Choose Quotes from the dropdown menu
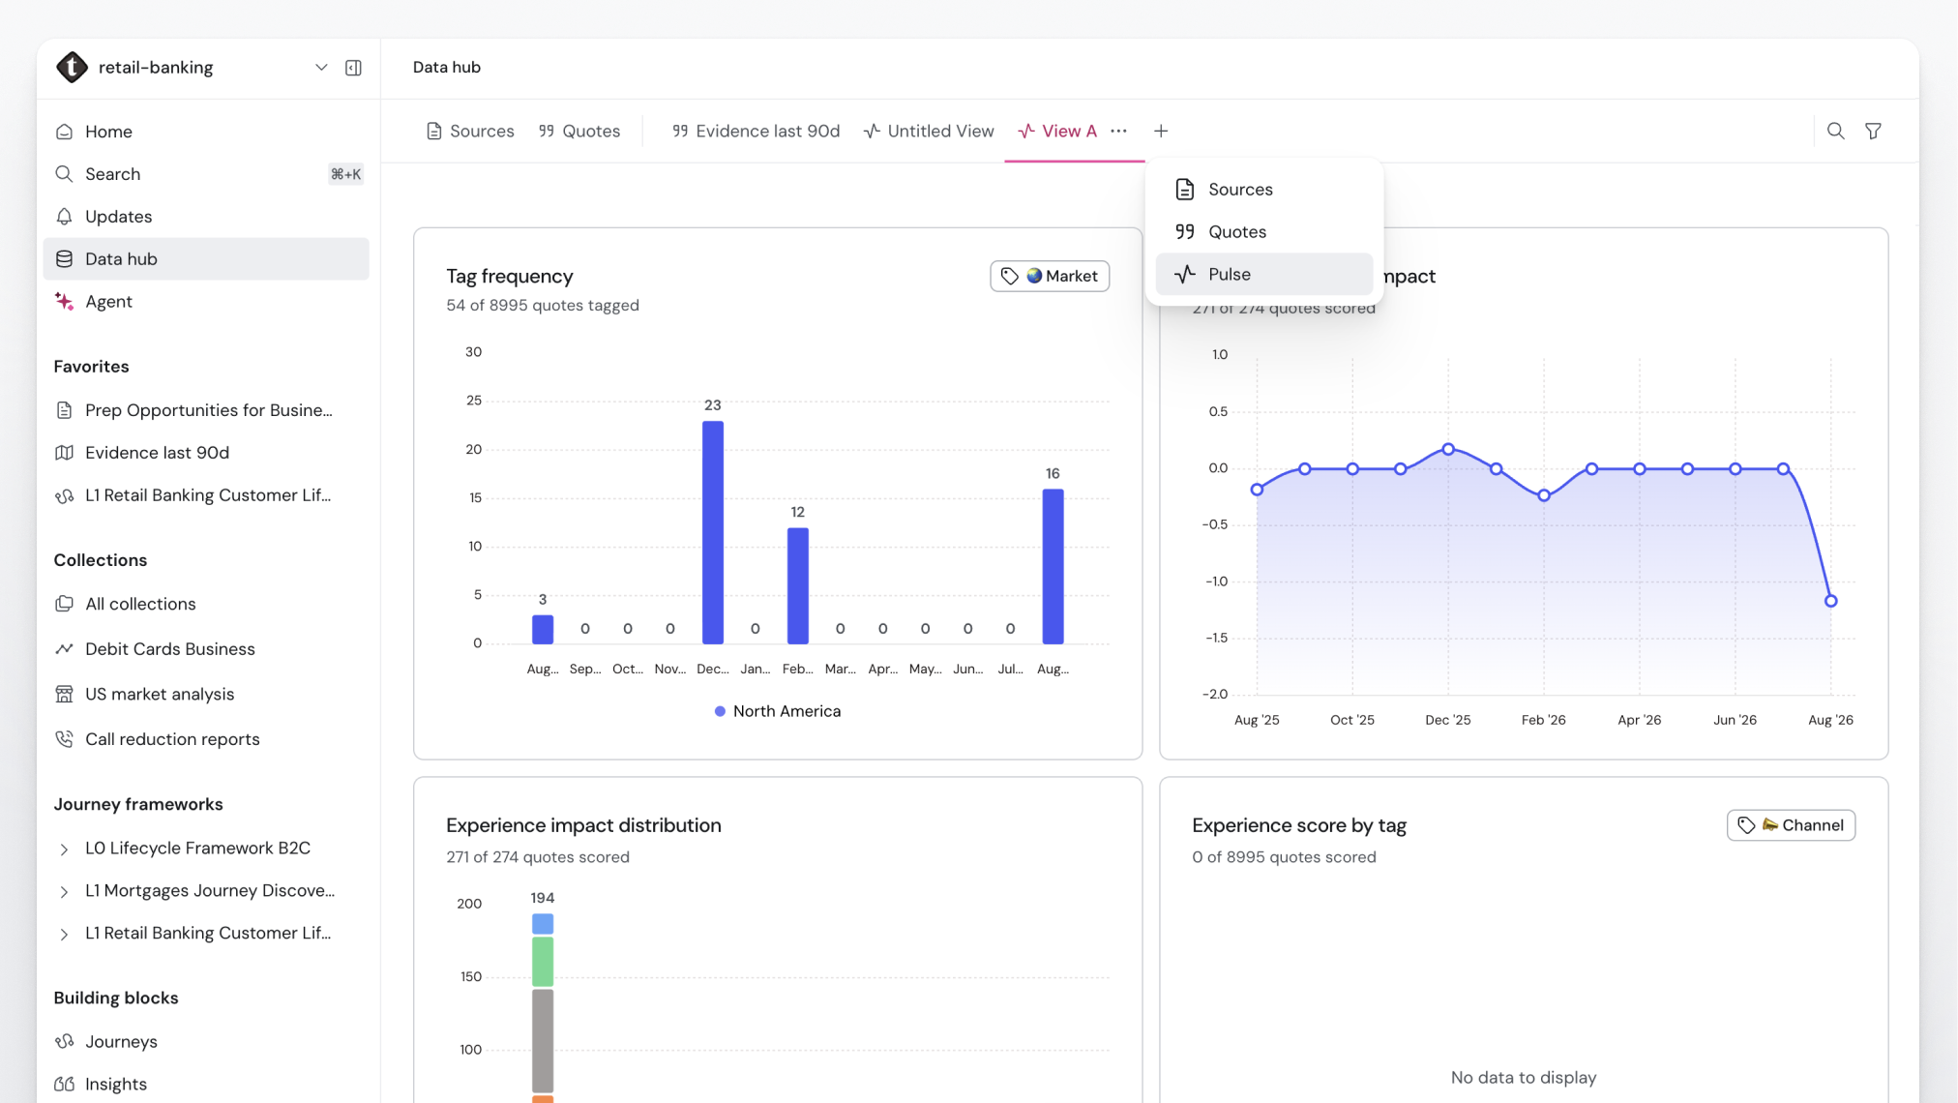This screenshot has height=1103, width=1958. click(1263, 232)
